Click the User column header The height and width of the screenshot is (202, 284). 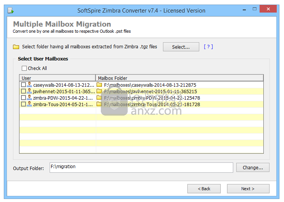click(57, 78)
